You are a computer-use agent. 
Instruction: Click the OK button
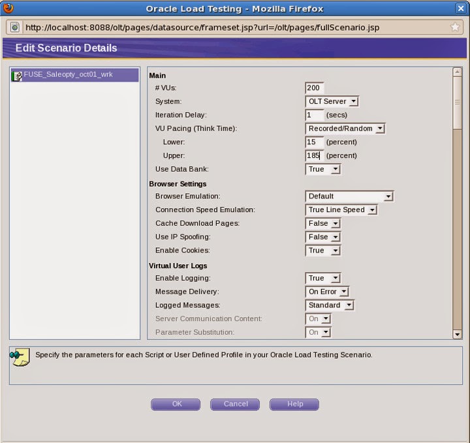click(176, 405)
